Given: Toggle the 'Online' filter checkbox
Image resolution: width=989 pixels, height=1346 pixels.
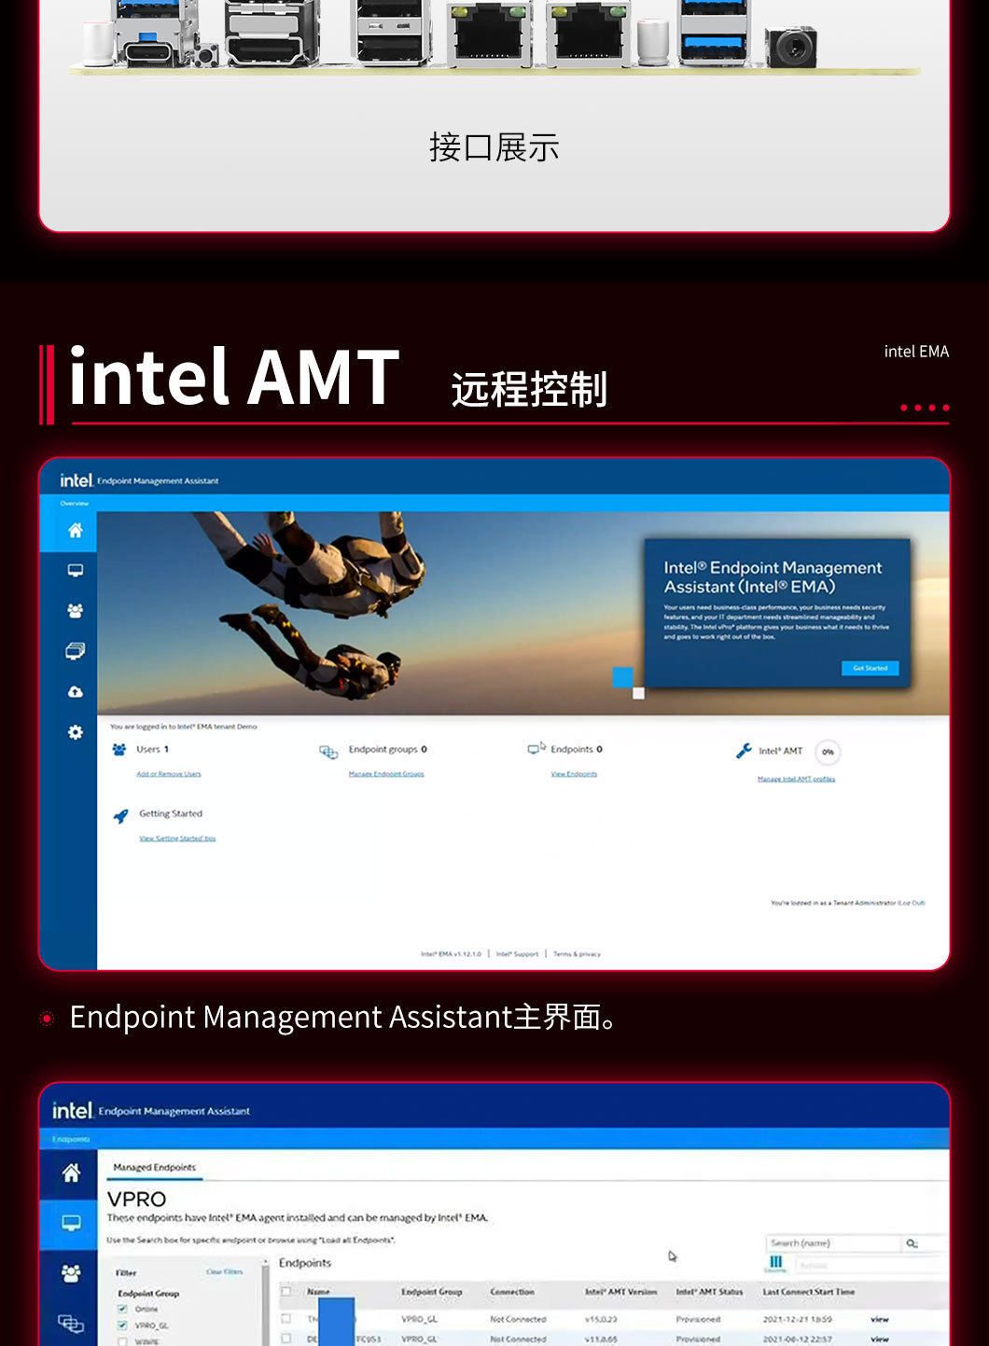Looking at the screenshot, I should point(122,1310).
